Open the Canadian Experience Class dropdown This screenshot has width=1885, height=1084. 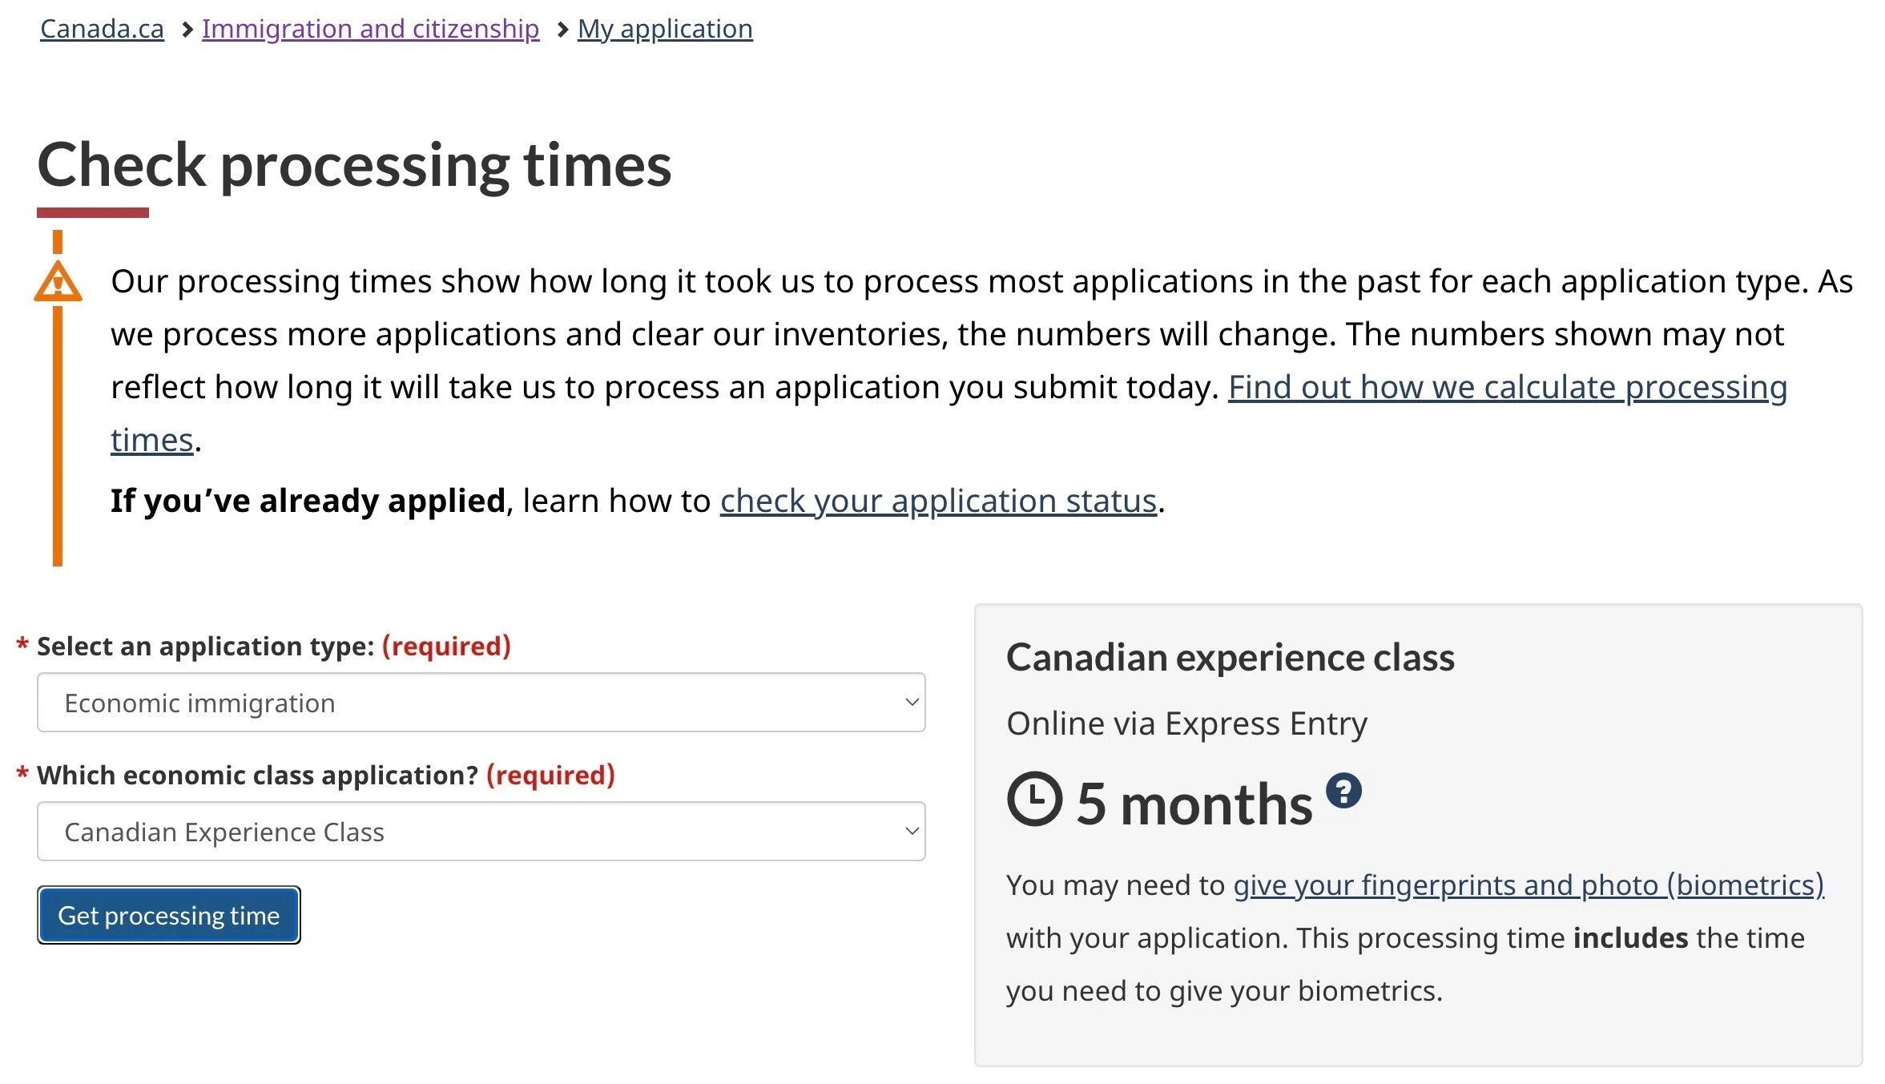coord(481,832)
